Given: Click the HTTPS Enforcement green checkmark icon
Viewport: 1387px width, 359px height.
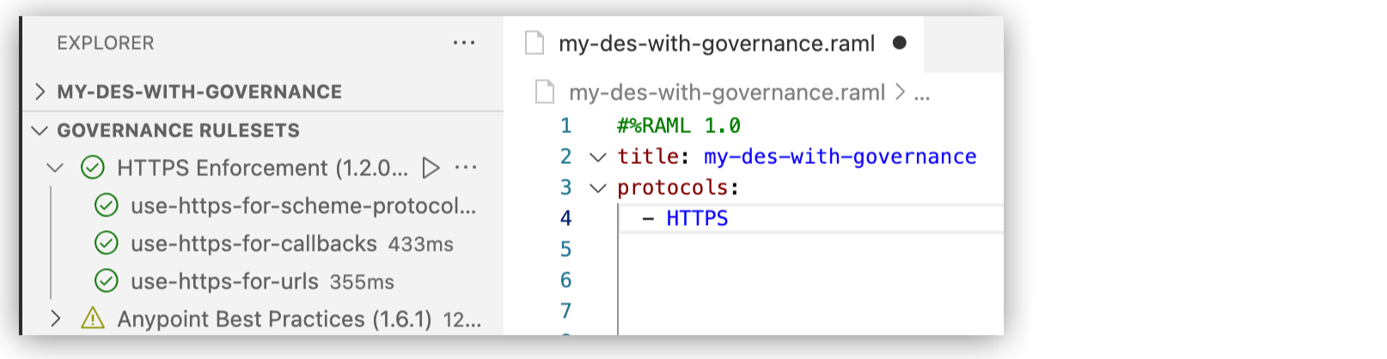Looking at the screenshot, I should point(93,167).
